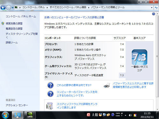This screenshot has width=159, height=119.
Task: Open detailed performance info print link
Action: 133,85
